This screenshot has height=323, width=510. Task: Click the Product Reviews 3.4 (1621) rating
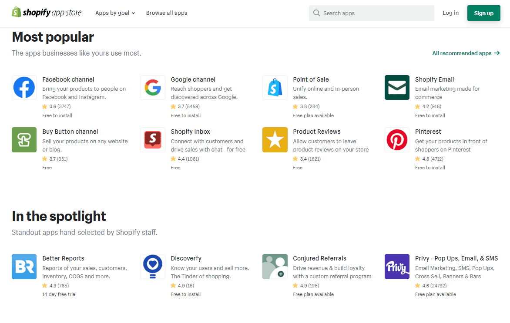307,159
